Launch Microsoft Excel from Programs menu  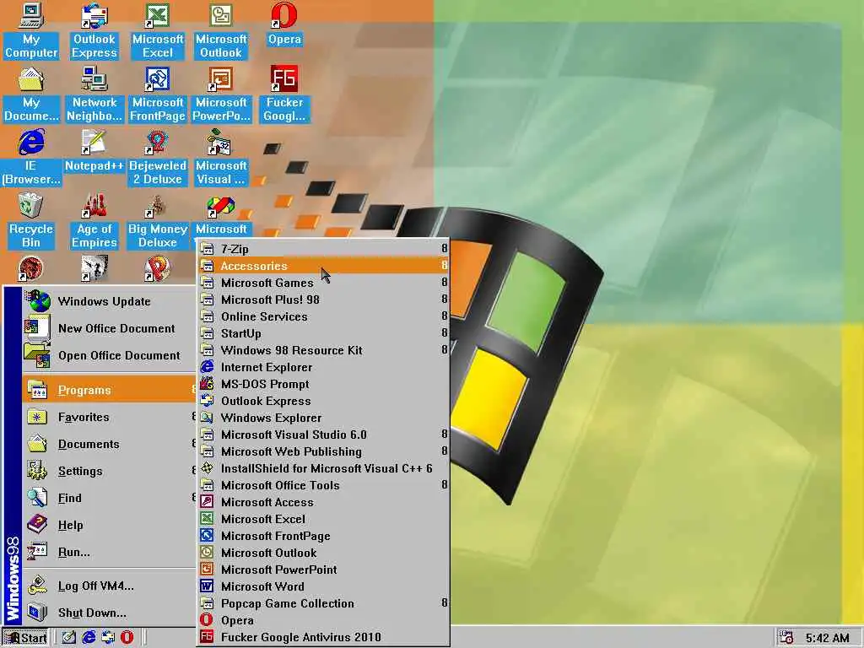coord(323,519)
